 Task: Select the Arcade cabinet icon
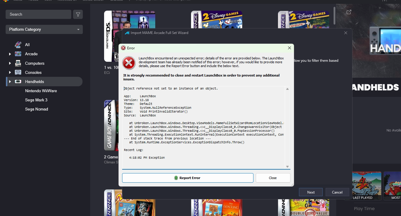[x=18, y=54]
